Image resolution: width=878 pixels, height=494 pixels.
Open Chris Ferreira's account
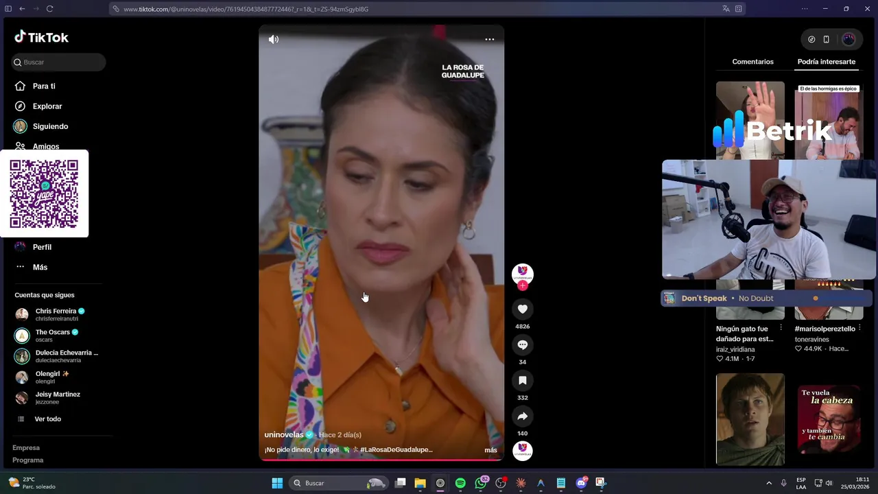tap(58, 314)
